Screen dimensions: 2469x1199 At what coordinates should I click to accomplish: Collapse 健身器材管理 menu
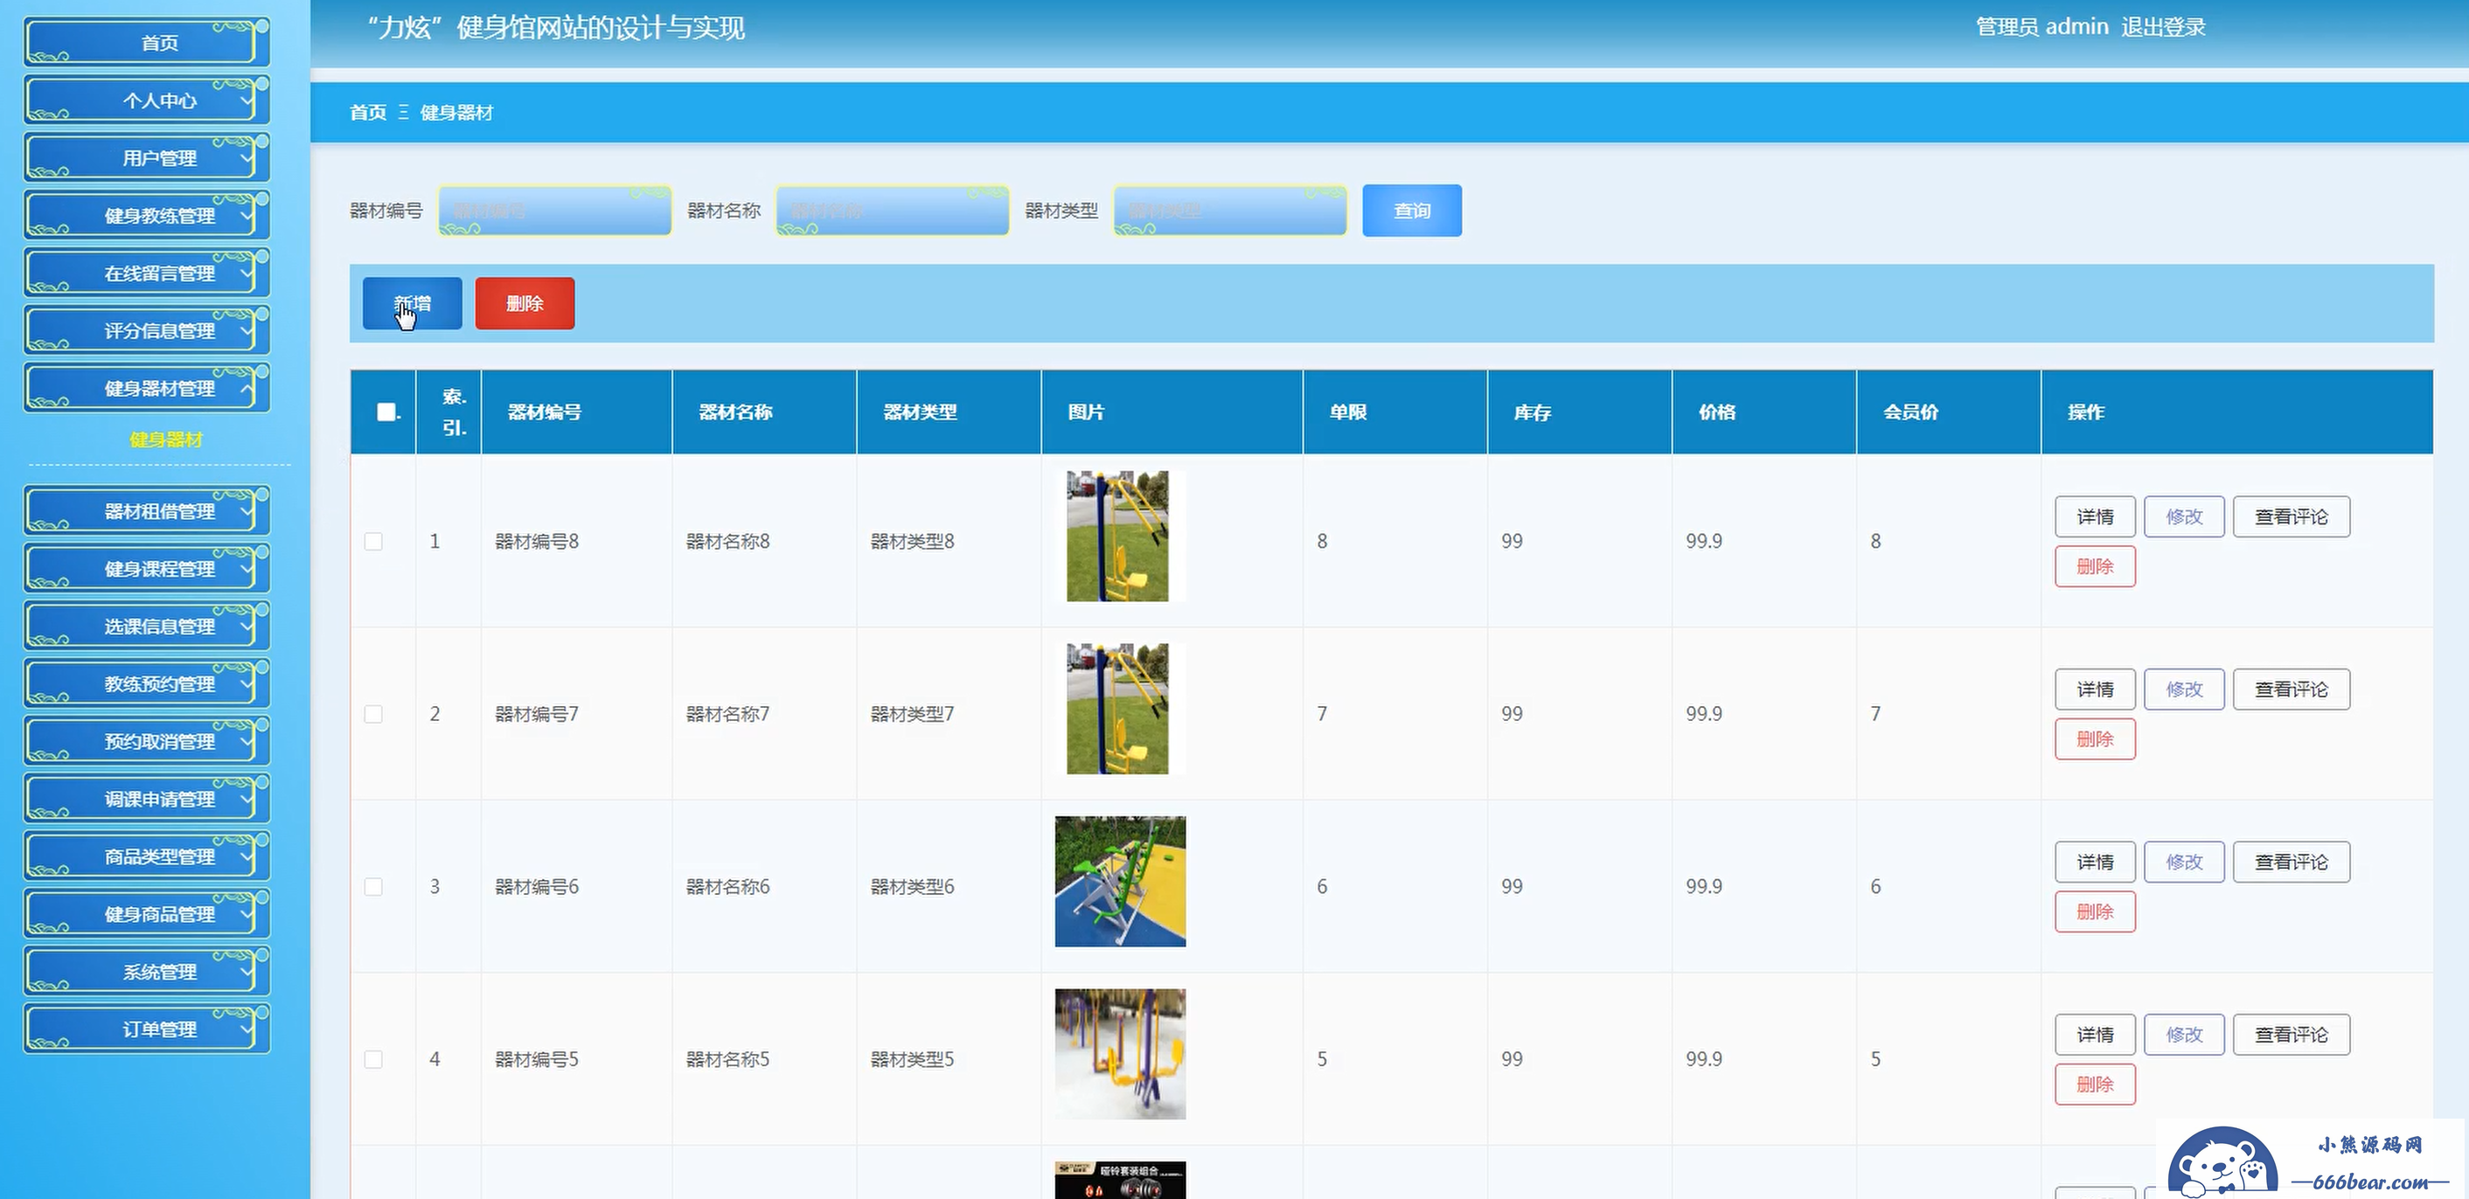(x=147, y=387)
